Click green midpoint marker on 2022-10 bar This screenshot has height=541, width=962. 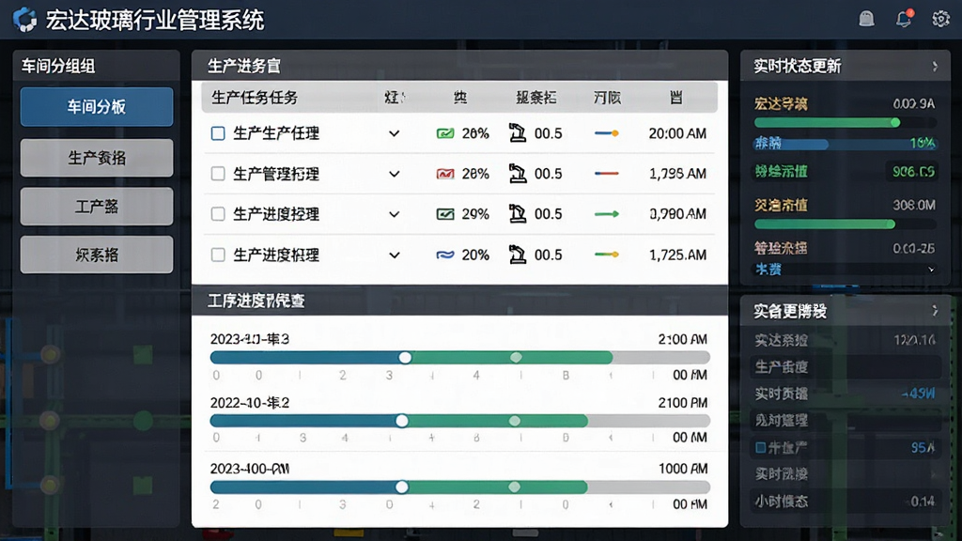point(515,421)
